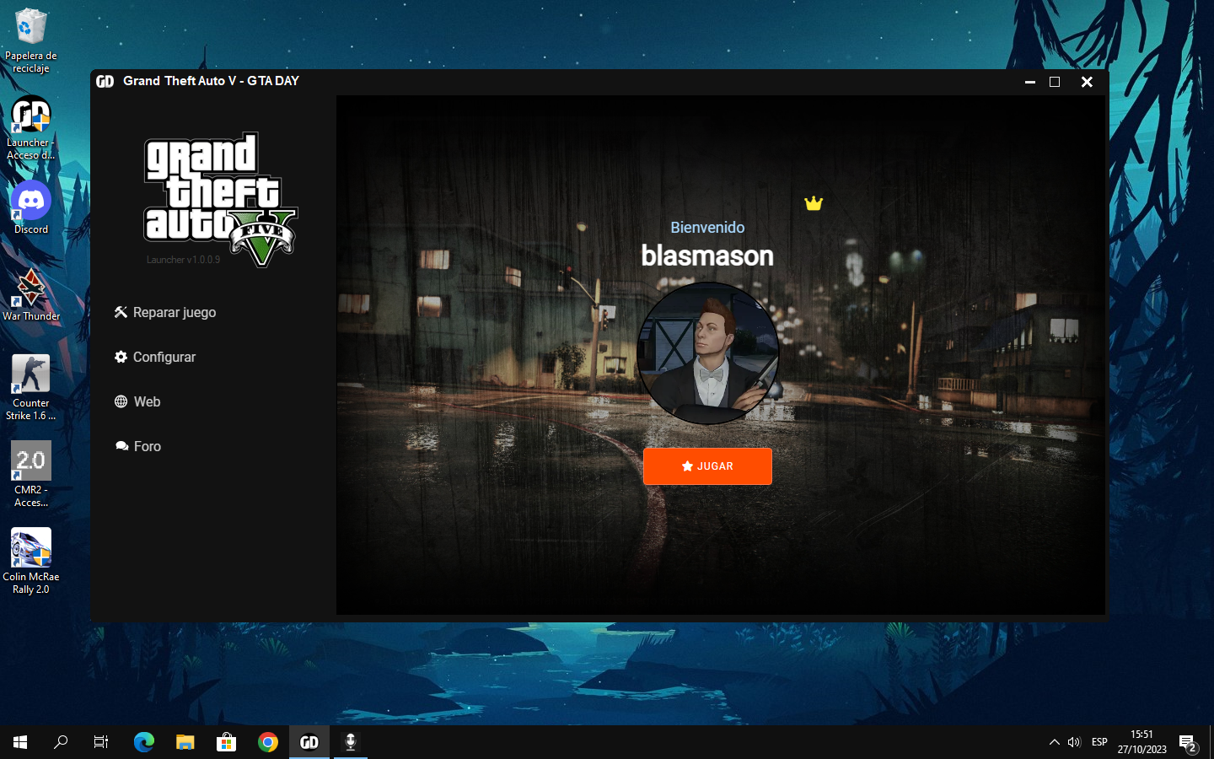Open Google Chrome from the taskbar
The width and height of the screenshot is (1214, 759).
(268, 742)
